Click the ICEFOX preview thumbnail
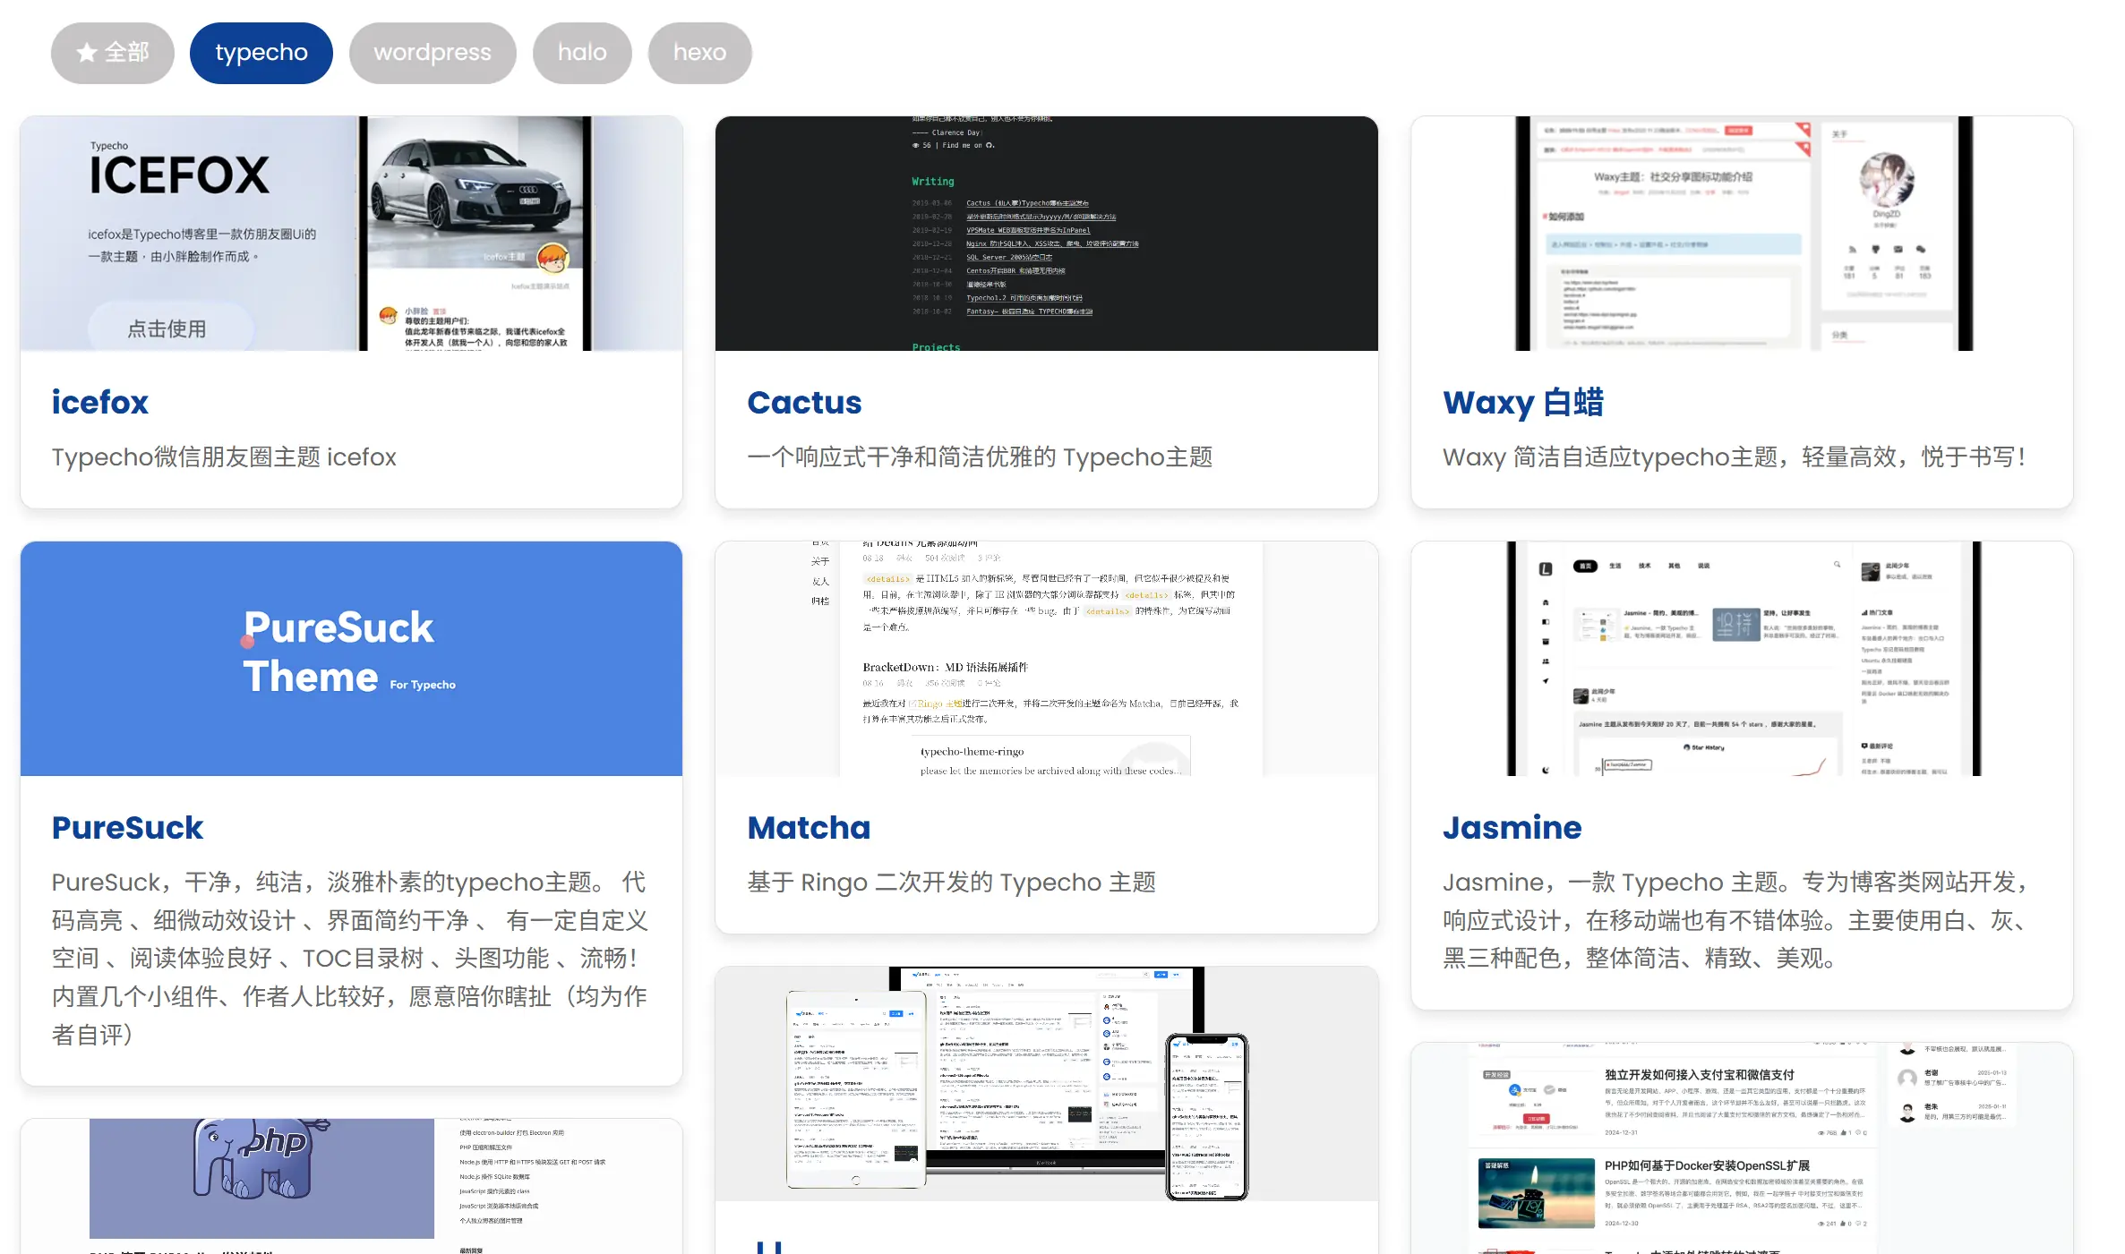Viewport: 2125px width, 1254px height. click(351, 234)
